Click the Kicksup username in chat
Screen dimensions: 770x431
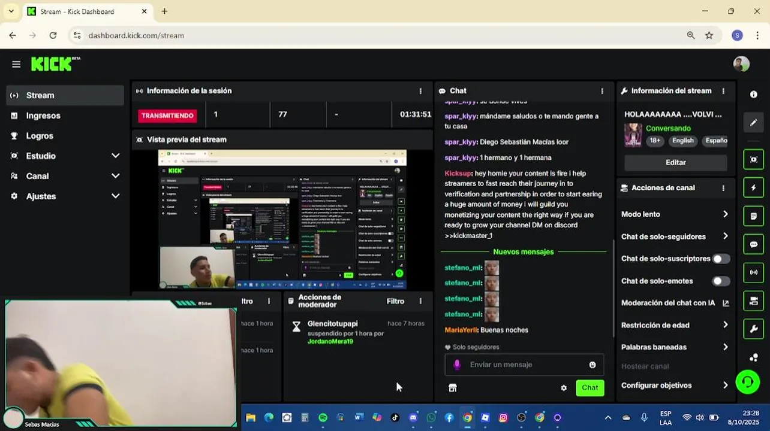pos(458,174)
